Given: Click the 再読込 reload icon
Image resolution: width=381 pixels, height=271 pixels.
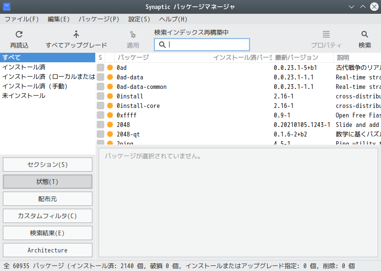Looking at the screenshot, I should point(19,34).
